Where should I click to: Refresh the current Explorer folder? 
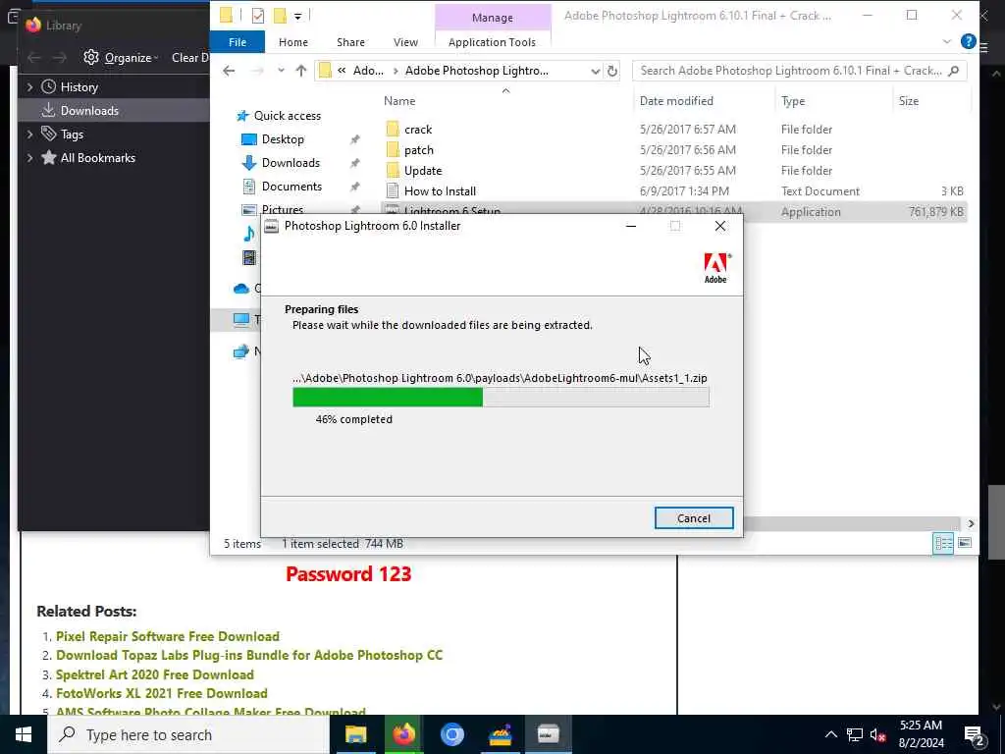click(612, 71)
